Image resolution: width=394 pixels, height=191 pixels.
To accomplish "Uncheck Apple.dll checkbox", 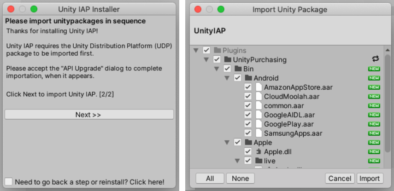I will tap(248, 151).
